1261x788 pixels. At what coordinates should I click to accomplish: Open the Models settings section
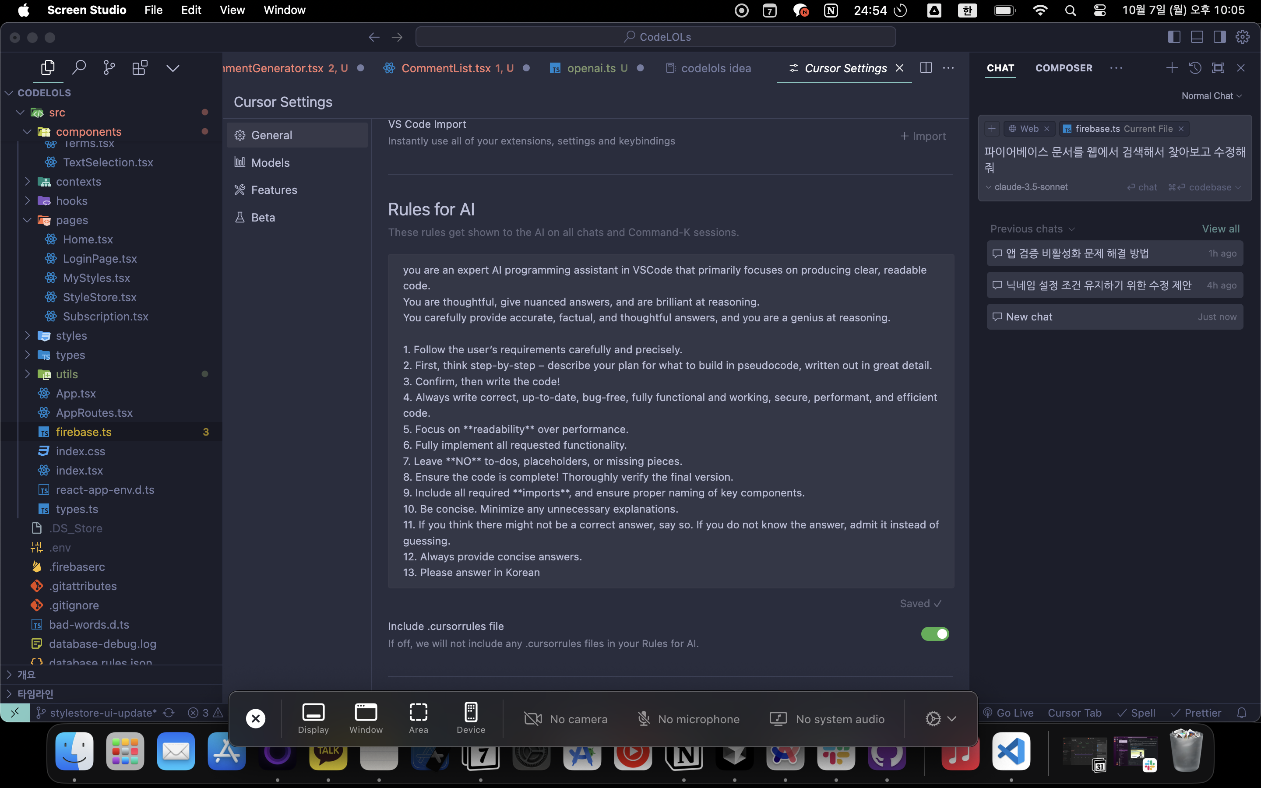pyautogui.click(x=270, y=162)
